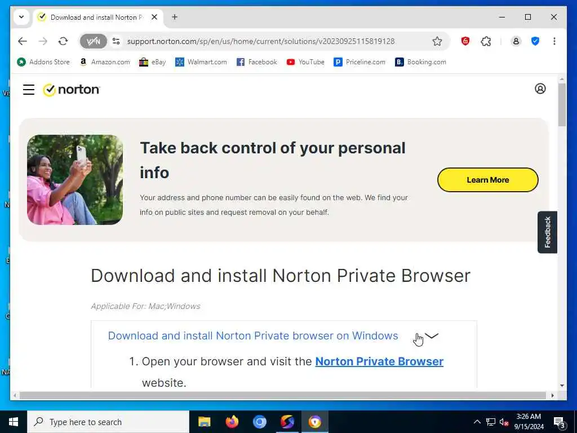The height and width of the screenshot is (433, 577).
Task: Open site information settings icon
Action: tap(116, 41)
